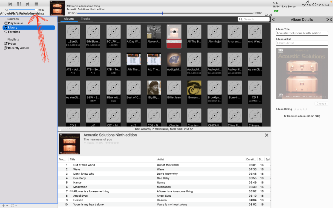Select the And Wint... album
This screenshot has height=208, width=333.
[255, 36]
